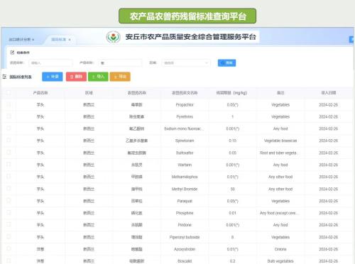
Task: Check the Warfarin row checkbox
Action: point(9,165)
